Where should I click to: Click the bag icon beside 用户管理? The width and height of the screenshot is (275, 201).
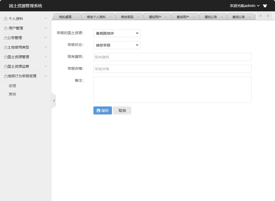[6, 28]
